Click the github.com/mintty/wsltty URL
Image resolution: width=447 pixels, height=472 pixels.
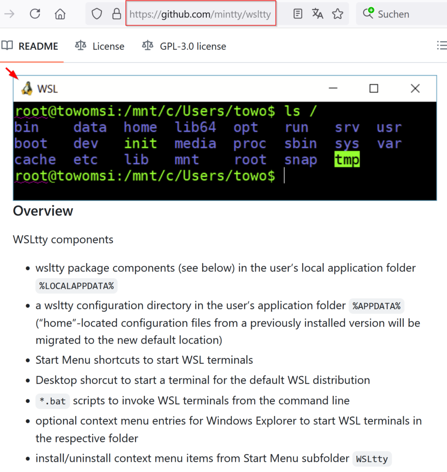pyautogui.click(x=201, y=13)
